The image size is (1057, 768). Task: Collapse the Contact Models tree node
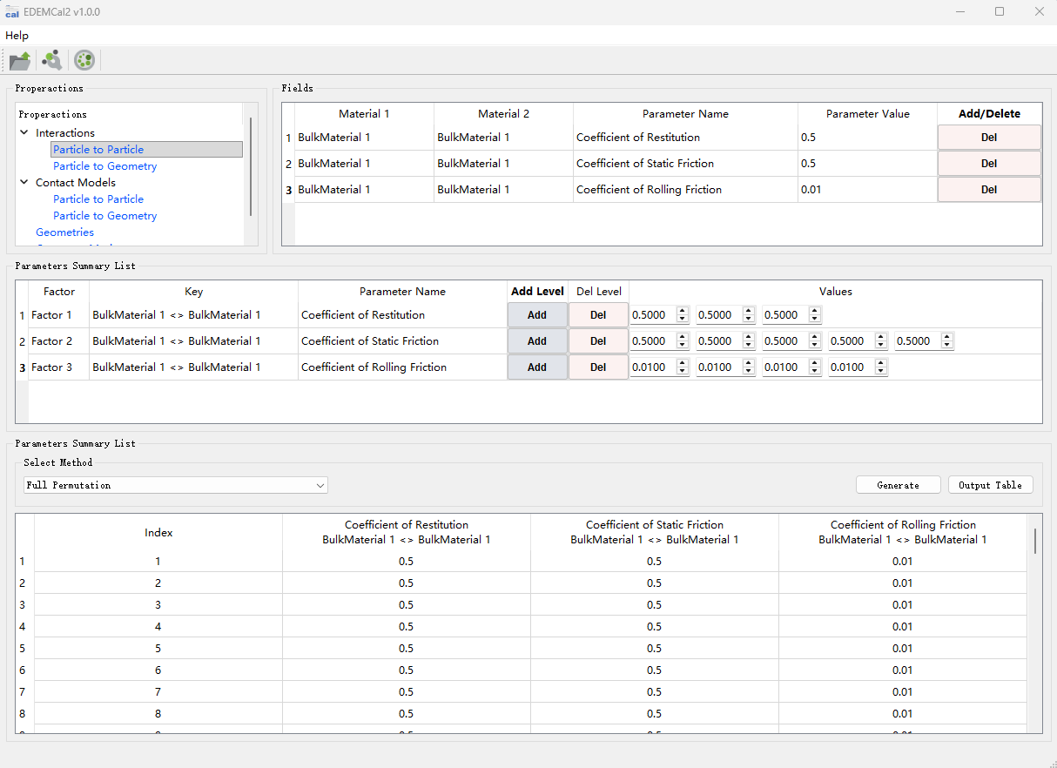coord(24,182)
